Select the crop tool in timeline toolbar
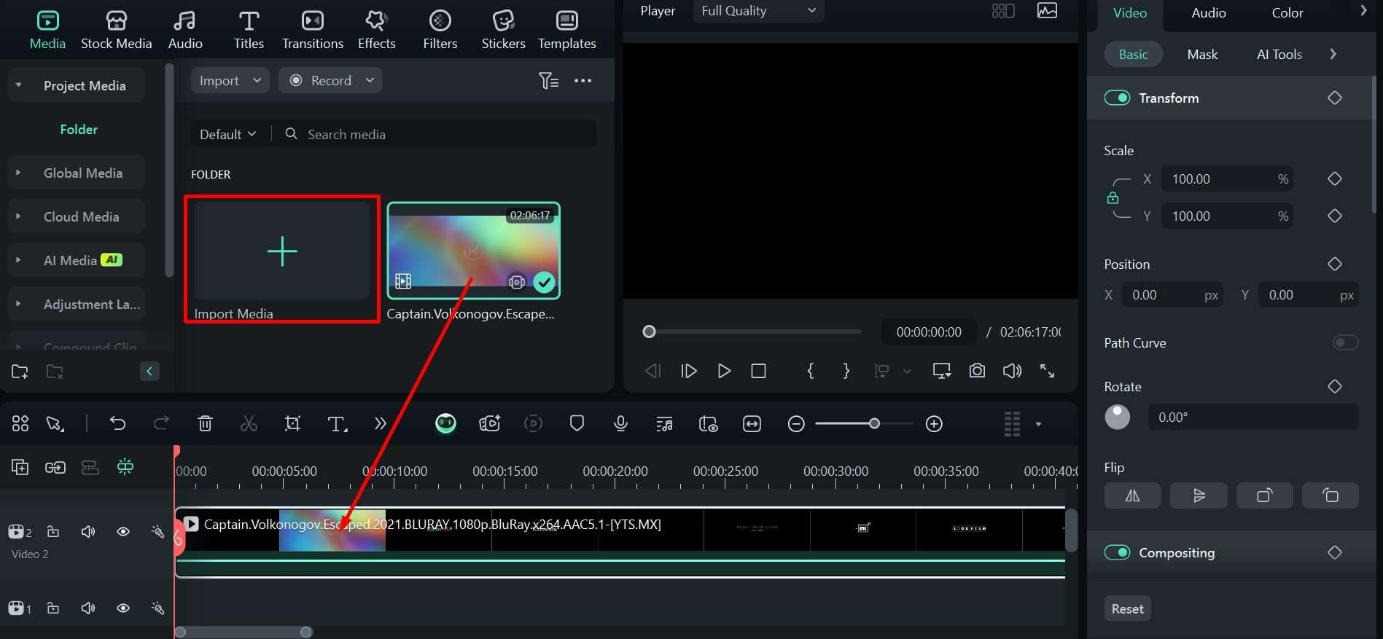This screenshot has height=639, width=1383. pos(292,423)
